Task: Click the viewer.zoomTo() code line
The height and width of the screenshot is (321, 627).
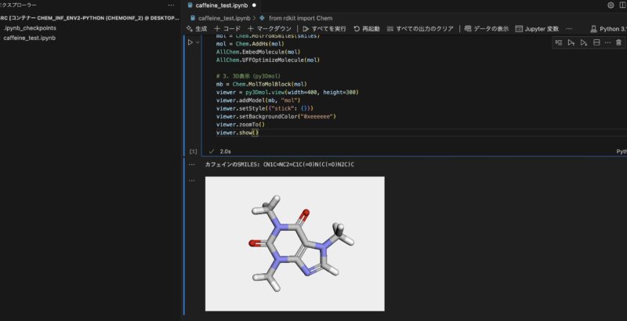Action: [x=241, y=125]
